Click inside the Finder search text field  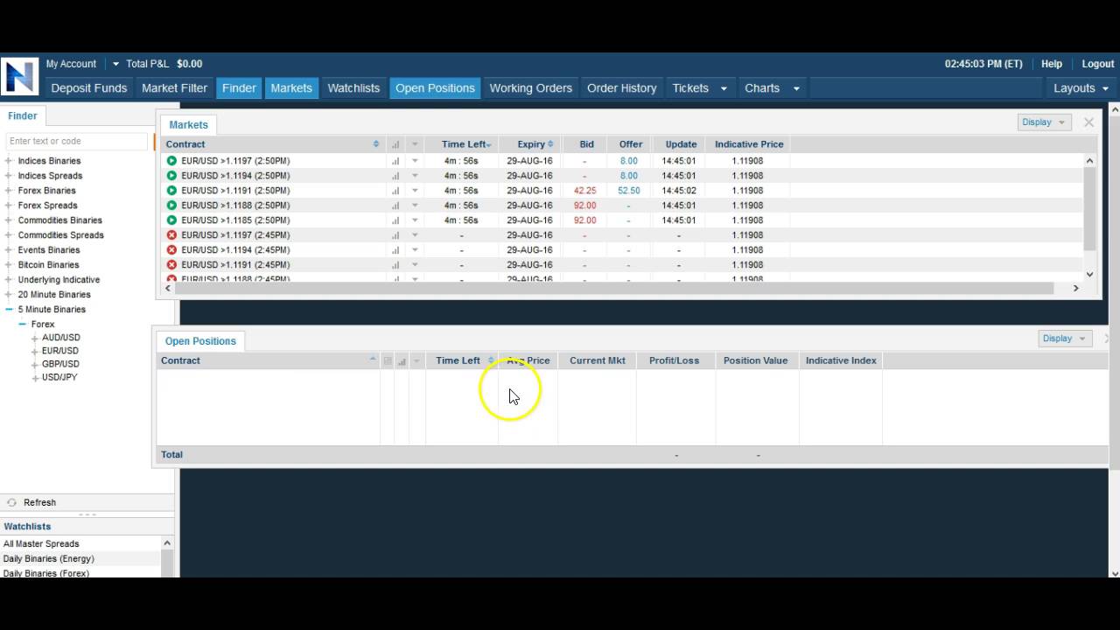77,141
